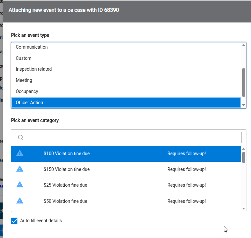Focus the event category search field
The image size is (251, 238).
(x=129, y=138)
